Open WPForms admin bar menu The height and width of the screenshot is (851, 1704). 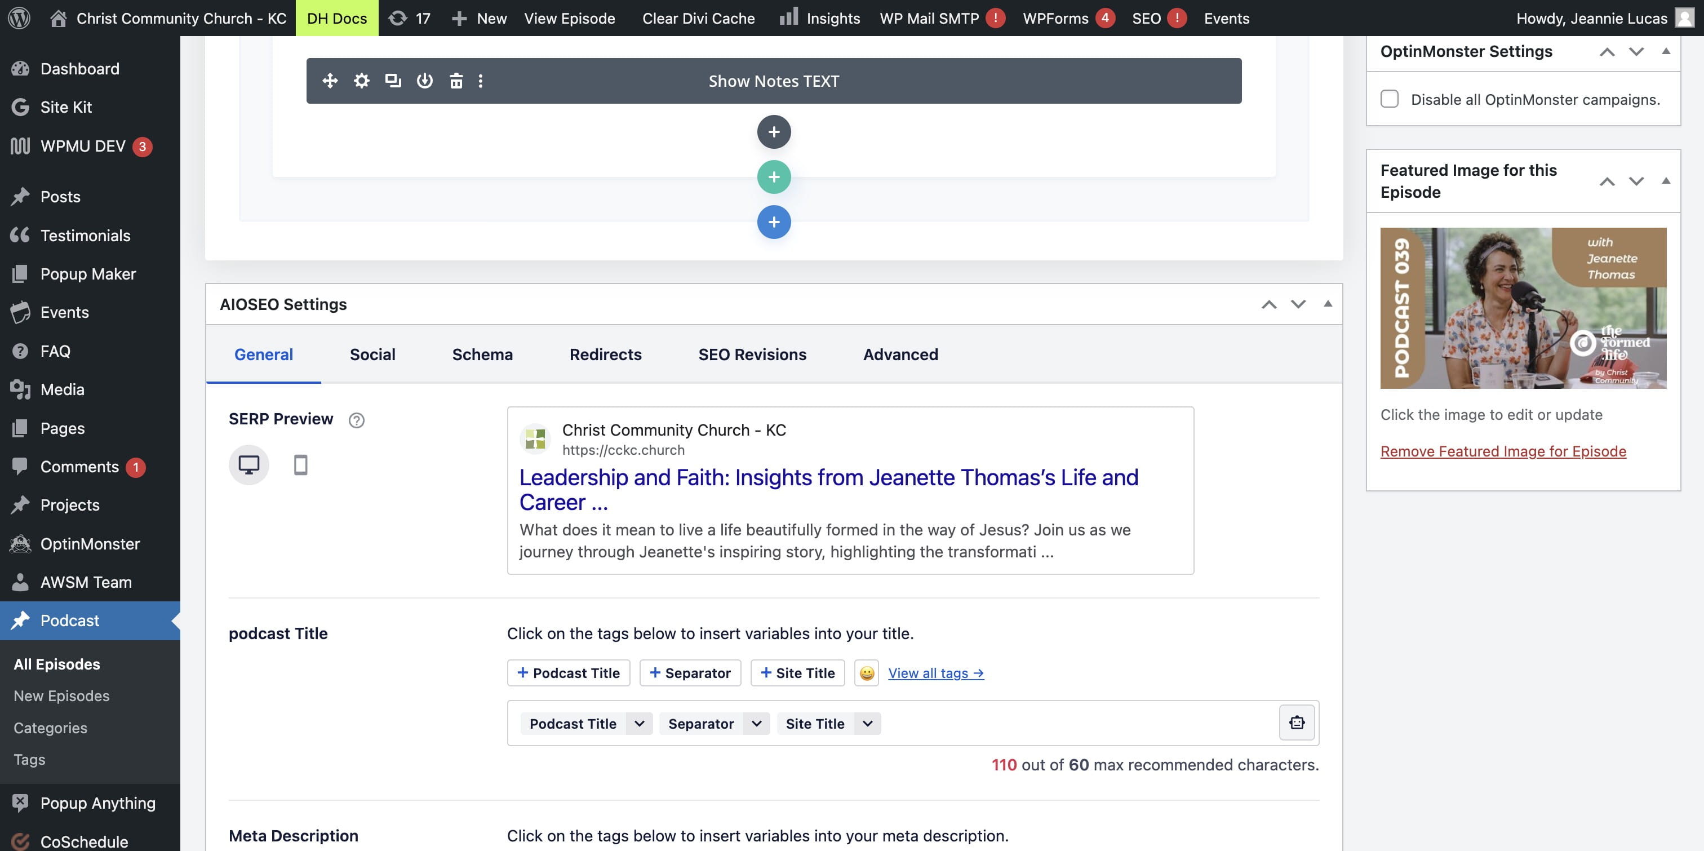[x=1068, y=18]
